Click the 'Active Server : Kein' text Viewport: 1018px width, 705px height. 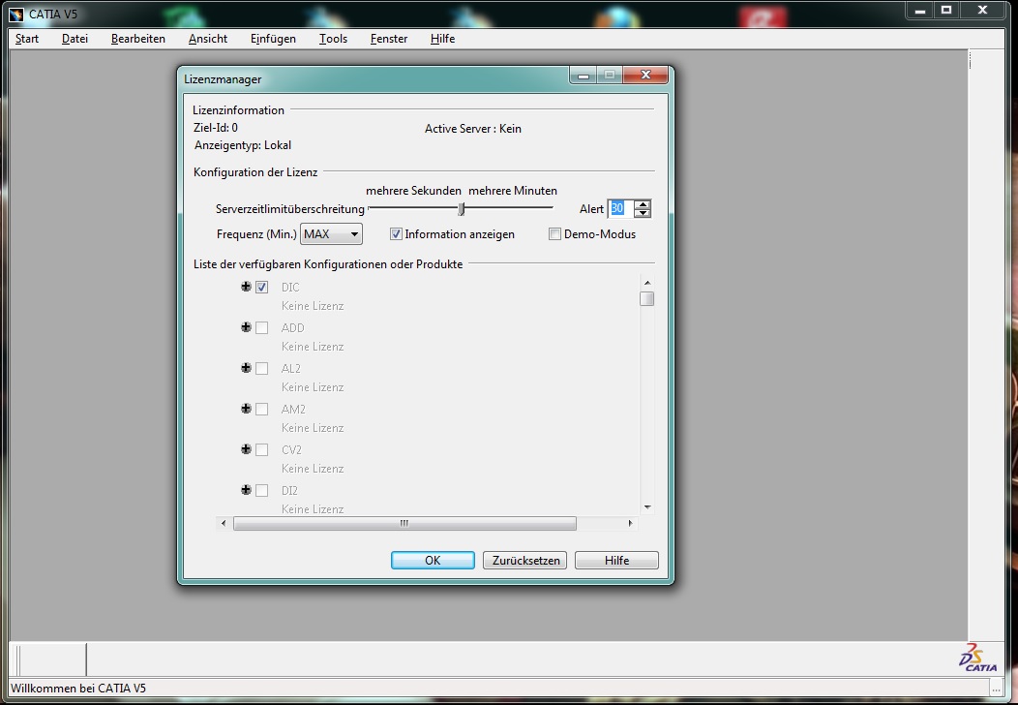473,129
